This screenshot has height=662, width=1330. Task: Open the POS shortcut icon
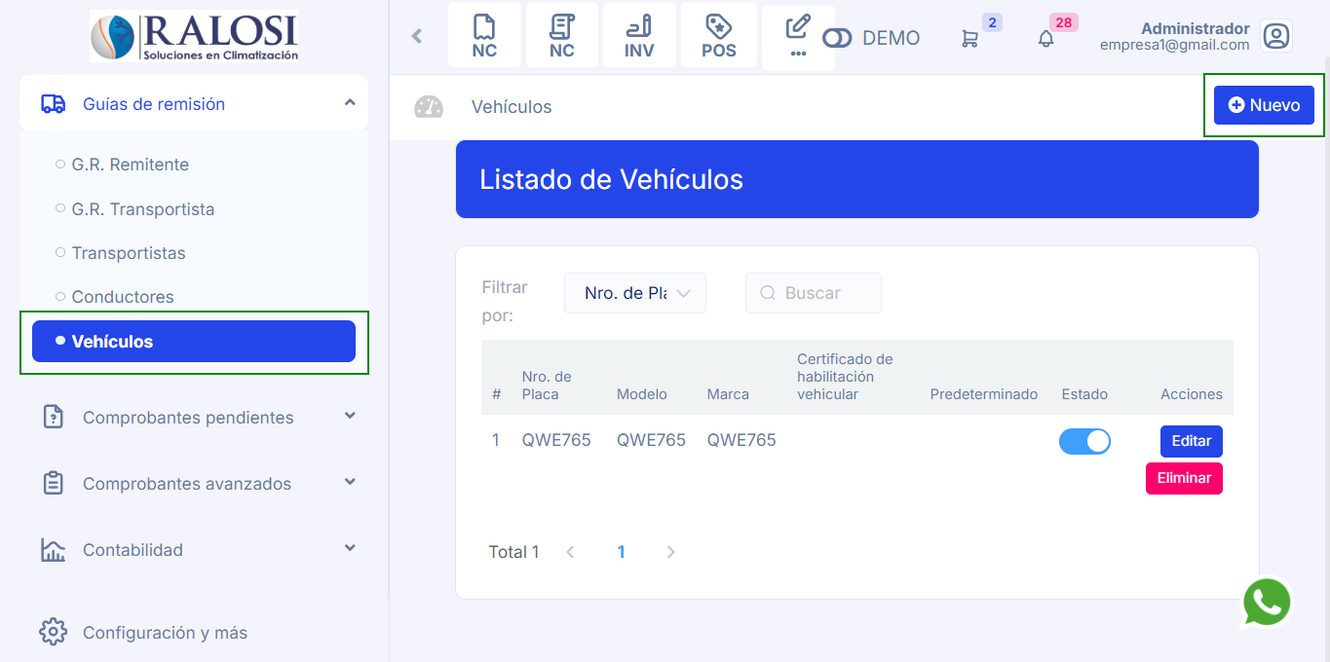[718, 36]
